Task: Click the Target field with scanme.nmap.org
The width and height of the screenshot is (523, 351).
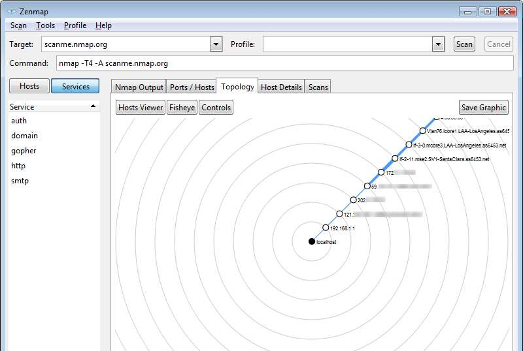Action: pos(126,44)
